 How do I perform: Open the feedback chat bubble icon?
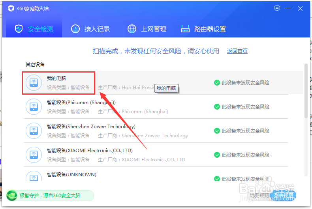click(x=277, y=8)
